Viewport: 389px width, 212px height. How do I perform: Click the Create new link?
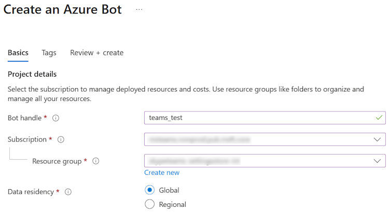tap(162, 173)
